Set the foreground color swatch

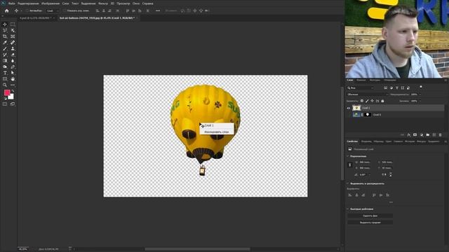(x=7, y=92)
